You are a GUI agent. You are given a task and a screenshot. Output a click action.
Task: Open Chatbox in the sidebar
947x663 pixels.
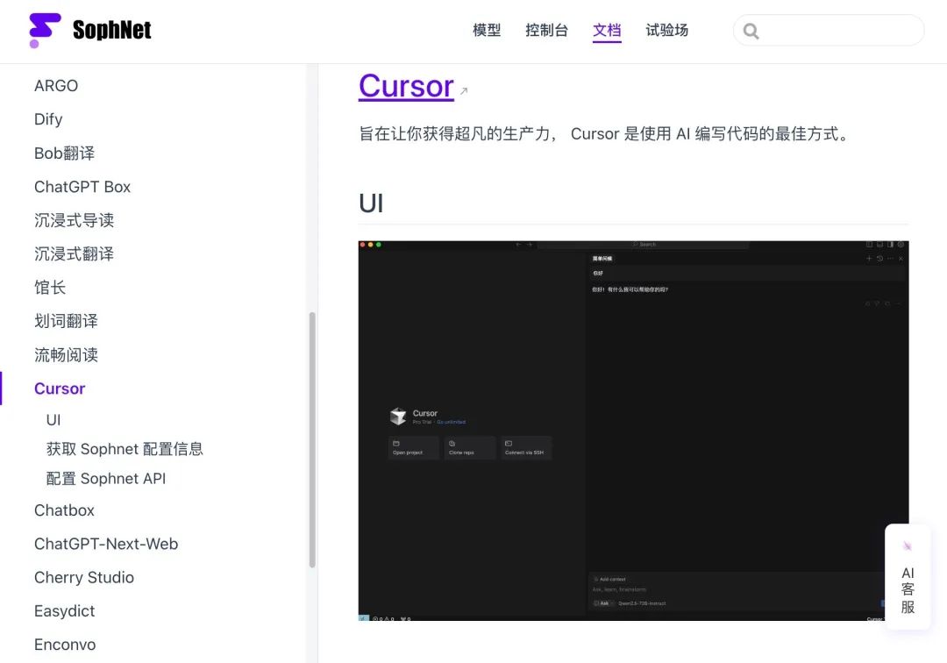click(x=64, y=510)
